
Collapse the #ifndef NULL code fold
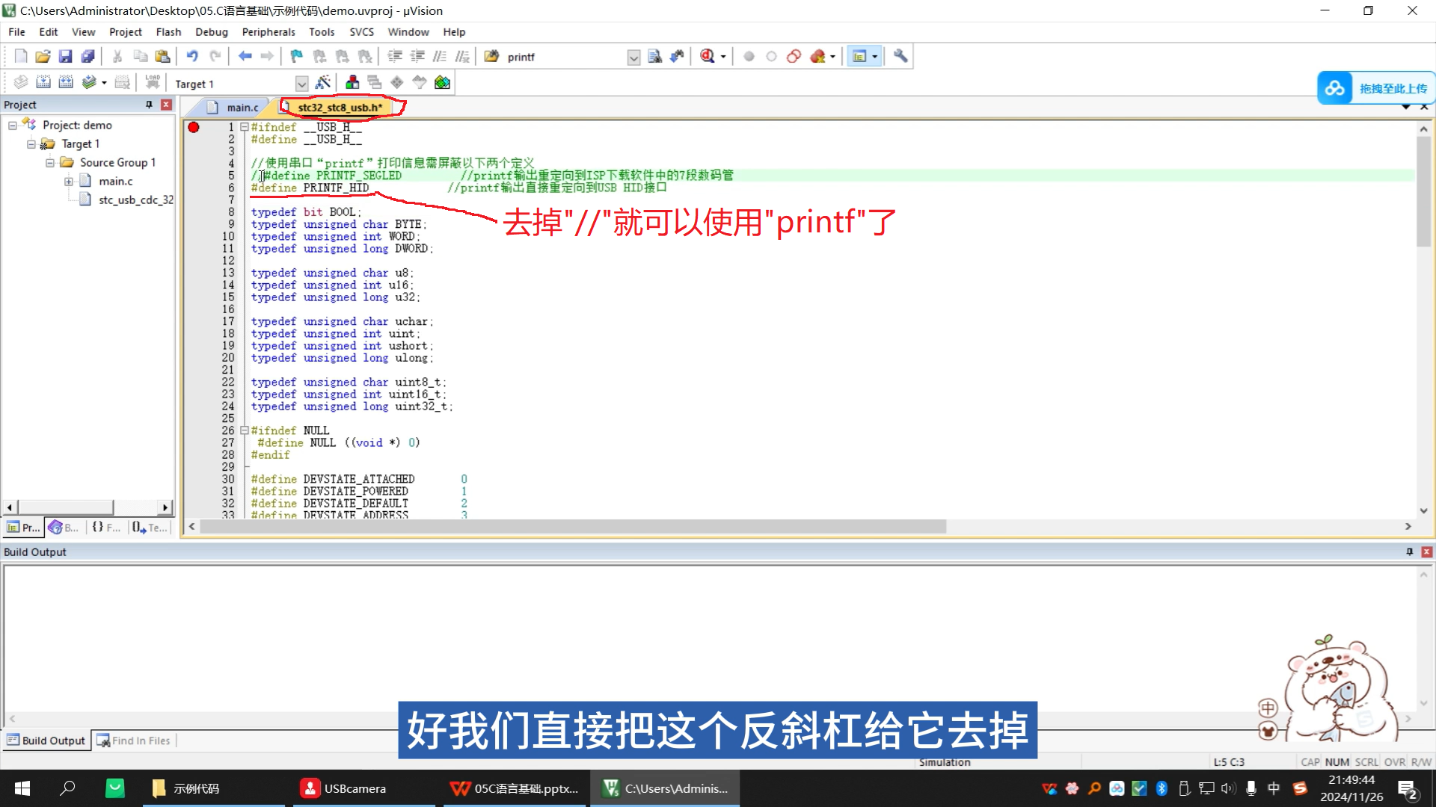click(244, 430)
